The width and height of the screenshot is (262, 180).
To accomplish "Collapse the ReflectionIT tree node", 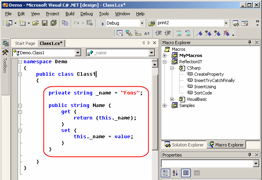I will [x=165, y=62].
